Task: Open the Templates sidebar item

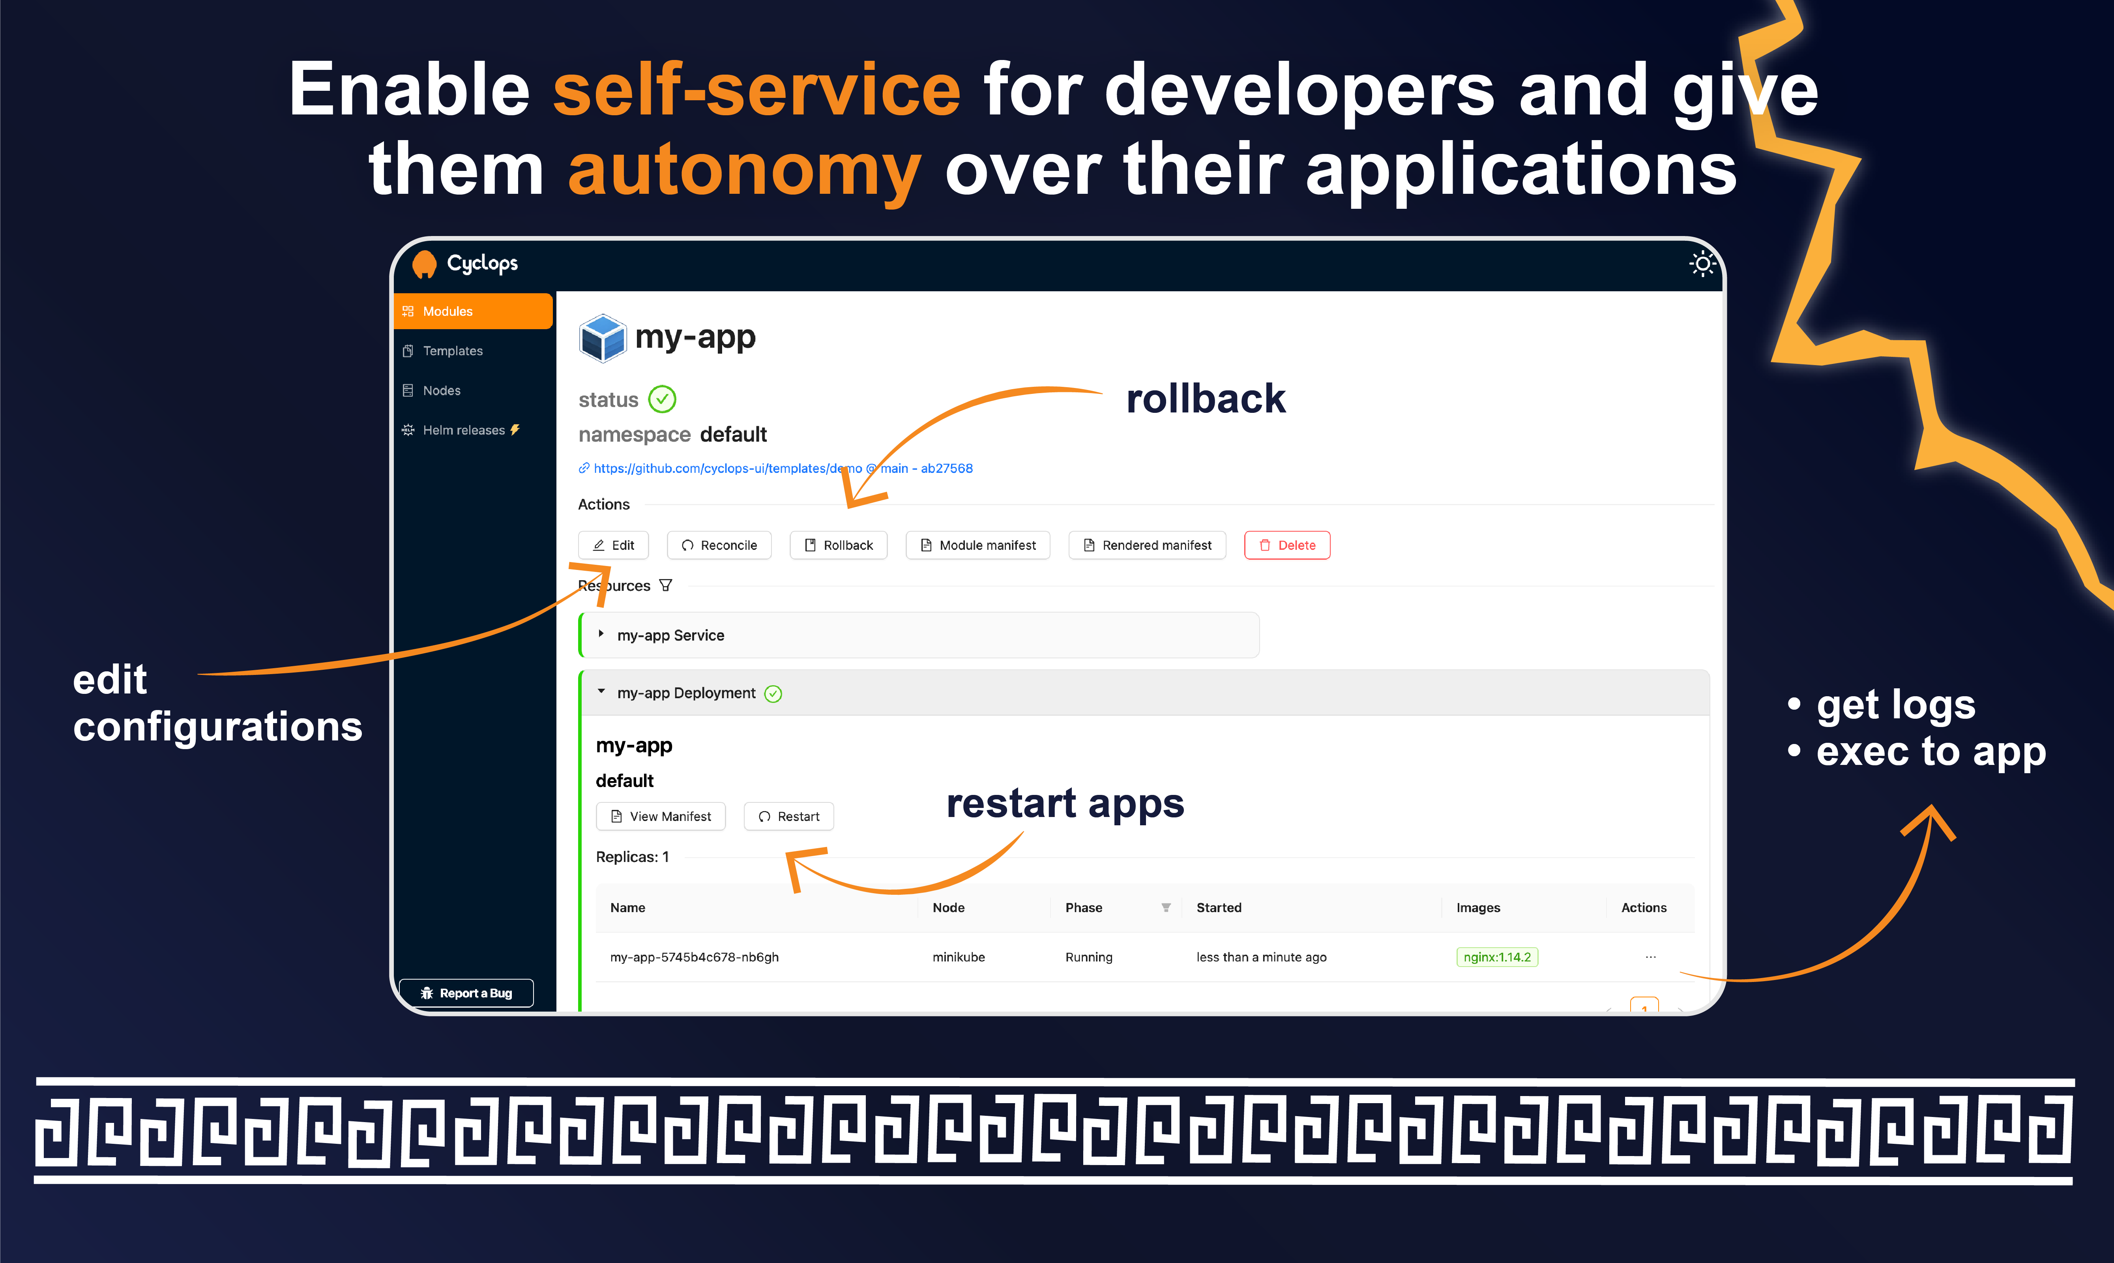Action: [453, 350]
